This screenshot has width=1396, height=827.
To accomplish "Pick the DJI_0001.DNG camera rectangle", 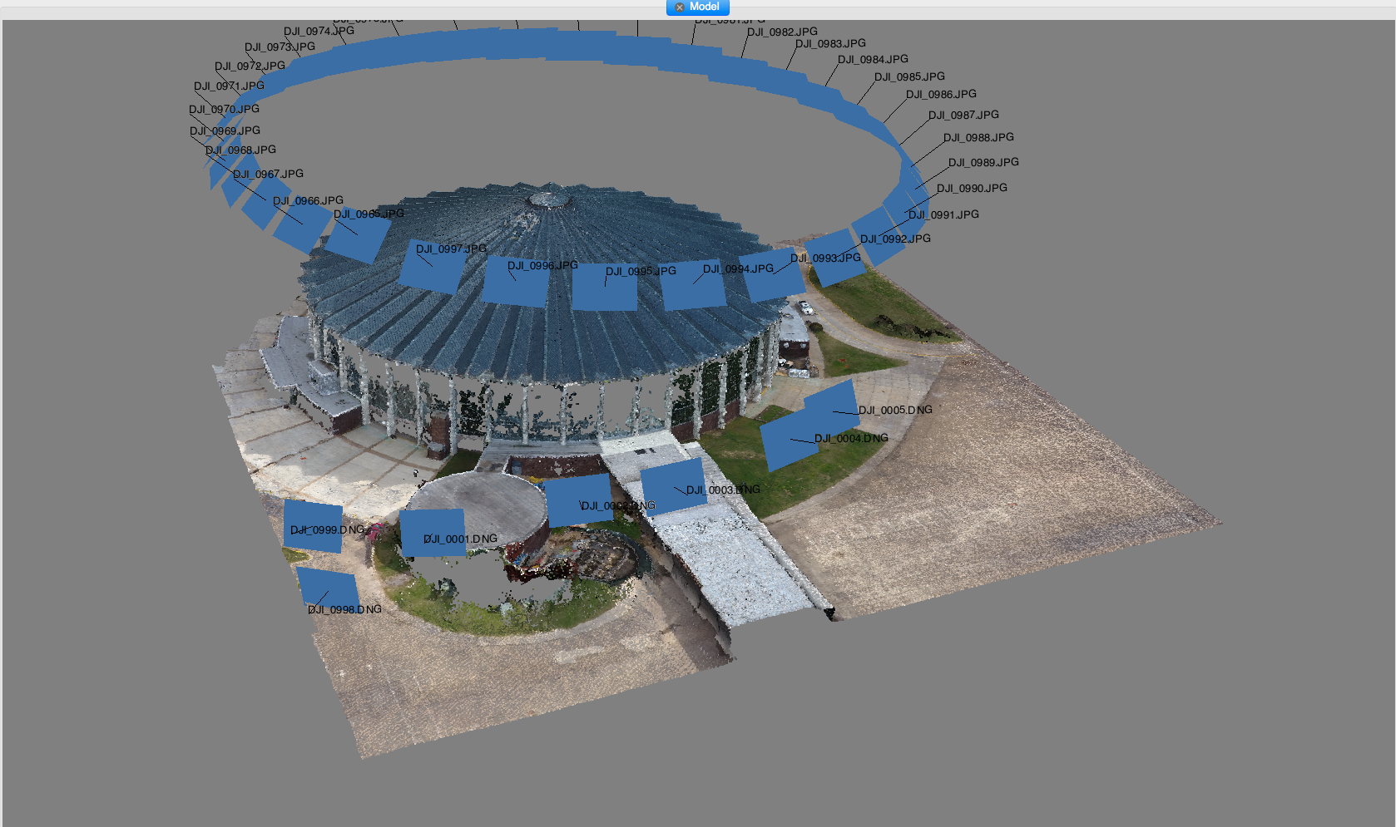I will coord(432,533).
